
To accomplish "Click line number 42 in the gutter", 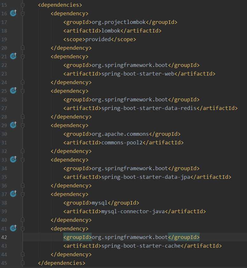I will pyautogui.click(x=4, y=237).
